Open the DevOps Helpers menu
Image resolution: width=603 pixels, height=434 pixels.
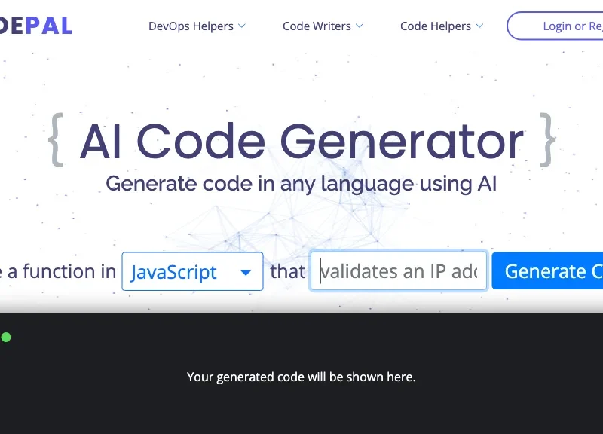(x=197, y=26)
